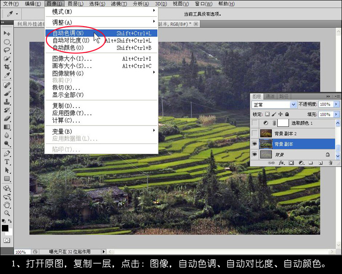Open the opacity 不透明度 slider arrow
This screenshot has height=274, width=342.
[x=336, y=104]
